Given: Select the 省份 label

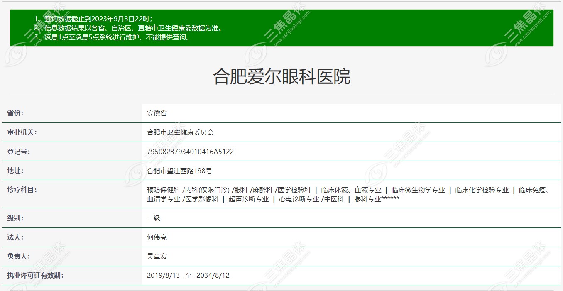Looking at the screenshot, I should [x=15, y=113].
